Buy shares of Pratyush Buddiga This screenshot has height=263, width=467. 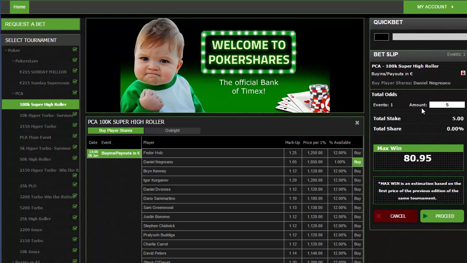tap(358, 235)
